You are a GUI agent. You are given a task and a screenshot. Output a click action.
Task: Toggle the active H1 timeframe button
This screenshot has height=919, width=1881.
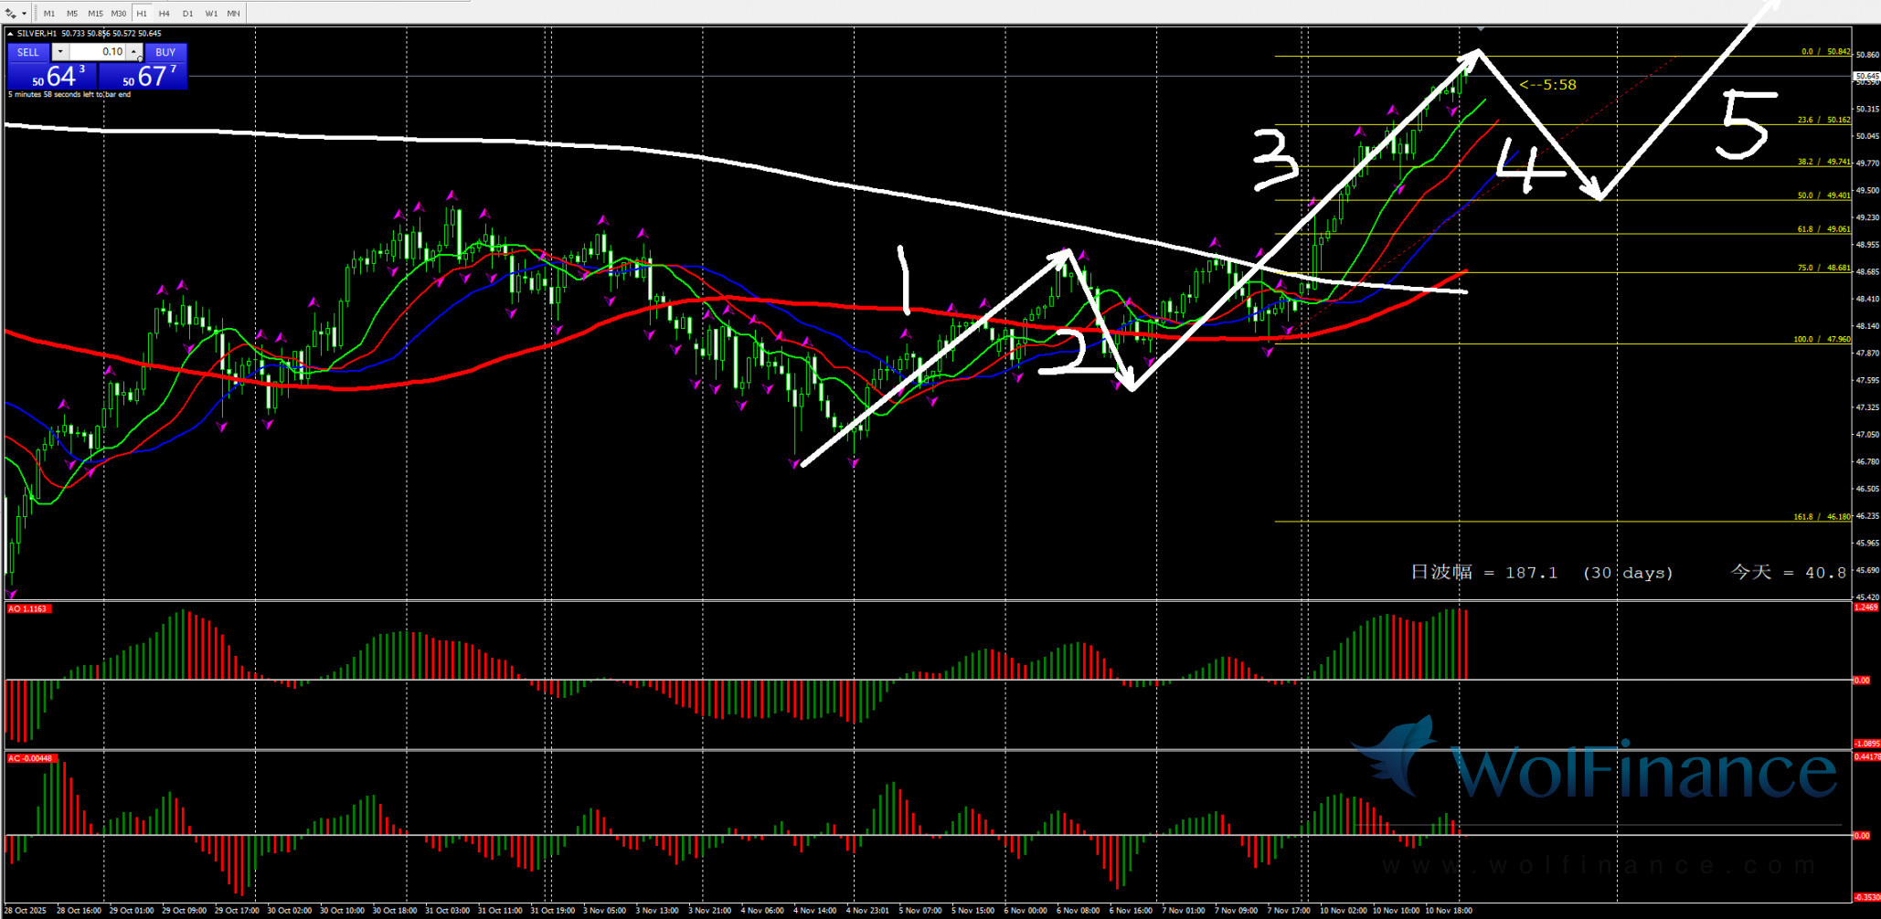(142, 14)
